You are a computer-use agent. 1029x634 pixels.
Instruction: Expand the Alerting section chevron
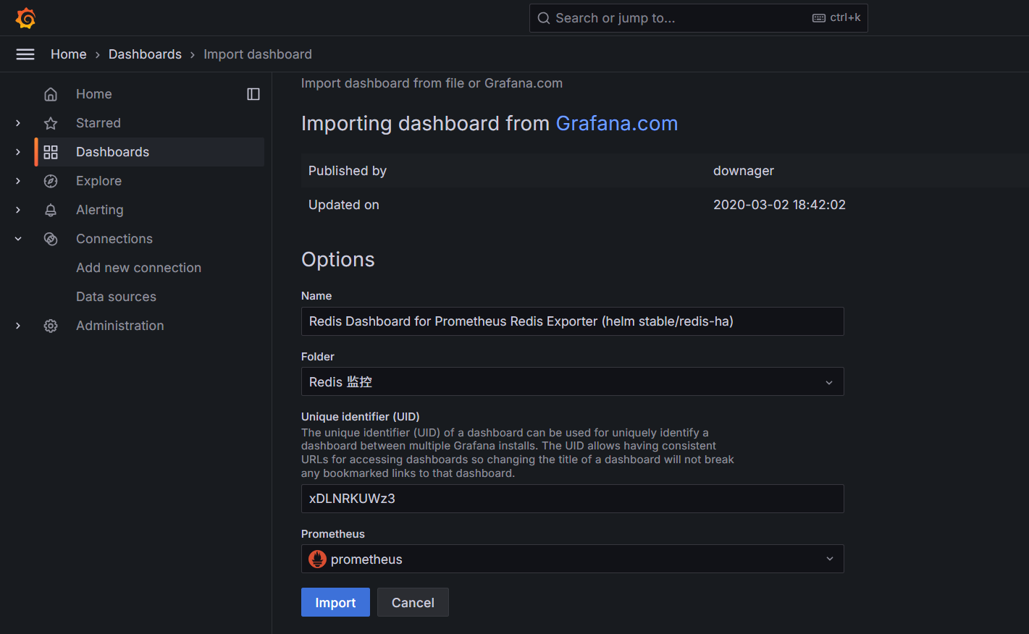18,210
